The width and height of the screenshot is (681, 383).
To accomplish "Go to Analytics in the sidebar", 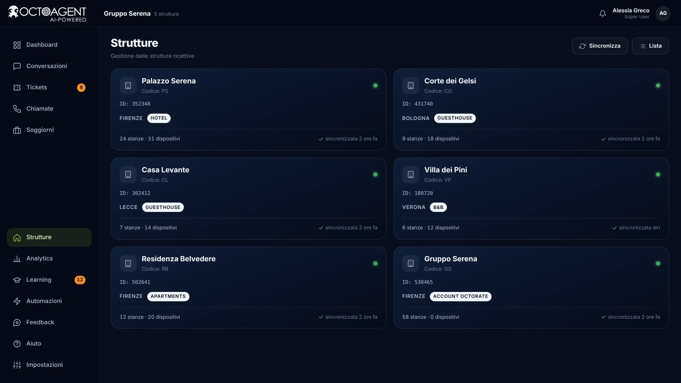I will [x=49, y=259].
